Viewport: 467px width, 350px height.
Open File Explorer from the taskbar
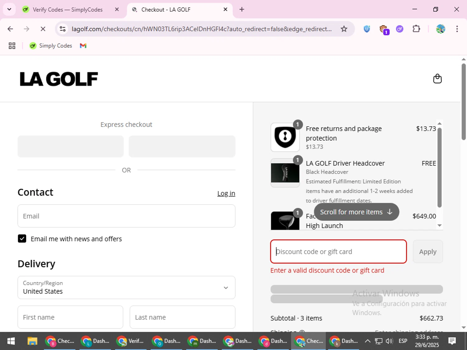[x=32, y=341]
